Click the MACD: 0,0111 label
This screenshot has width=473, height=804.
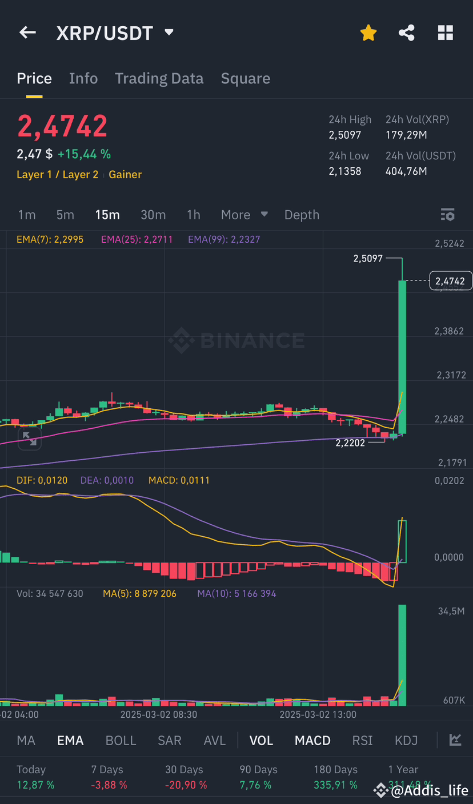tap(179, 480)
